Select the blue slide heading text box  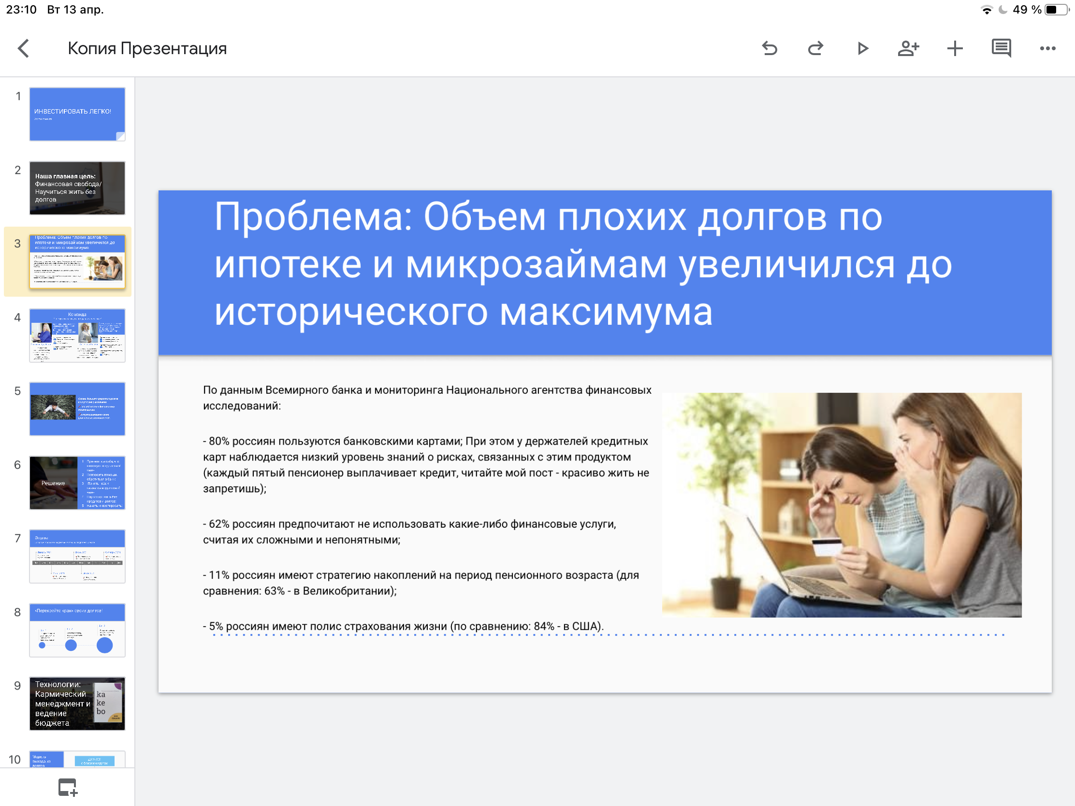point(583,265)
